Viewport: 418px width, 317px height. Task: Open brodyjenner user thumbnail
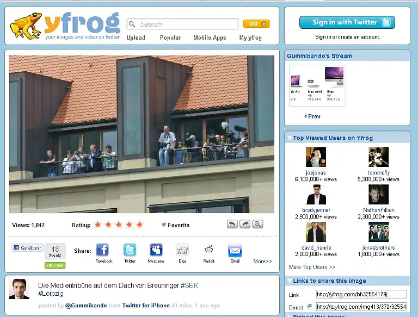click(x=316, y=195)
